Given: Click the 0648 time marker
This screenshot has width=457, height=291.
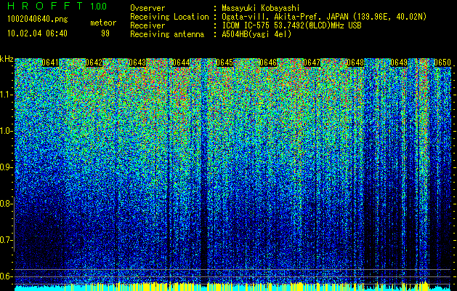Looking at the screenshot, I should (355, 63).
